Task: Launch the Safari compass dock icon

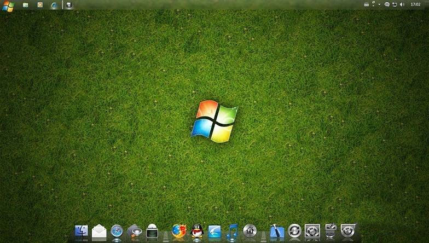Action: 117,231
